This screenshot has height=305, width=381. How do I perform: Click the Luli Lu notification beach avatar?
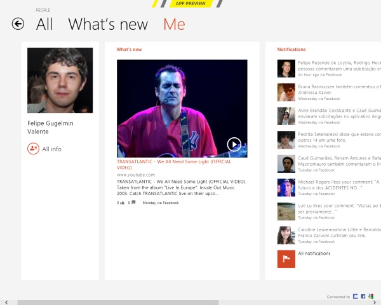pyautogui.click(x=286, y=212)
